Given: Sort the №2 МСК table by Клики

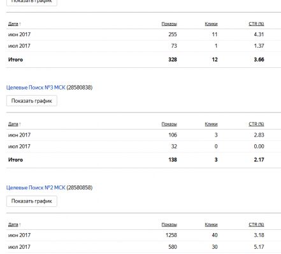Looking at the screenshot, I should [211, 225].
